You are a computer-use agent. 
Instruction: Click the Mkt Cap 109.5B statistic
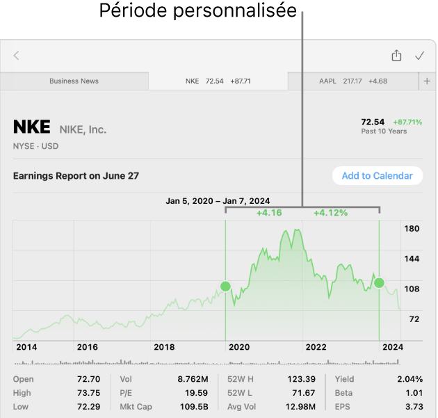[x=164, y=407]
